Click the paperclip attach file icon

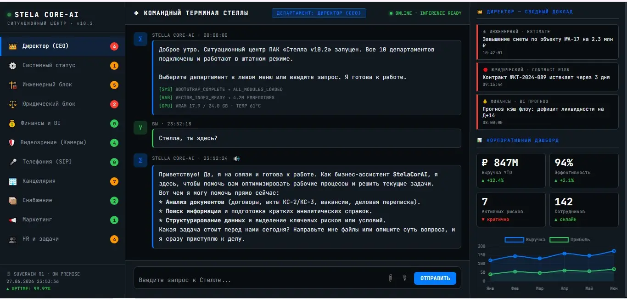coord(390,278)
